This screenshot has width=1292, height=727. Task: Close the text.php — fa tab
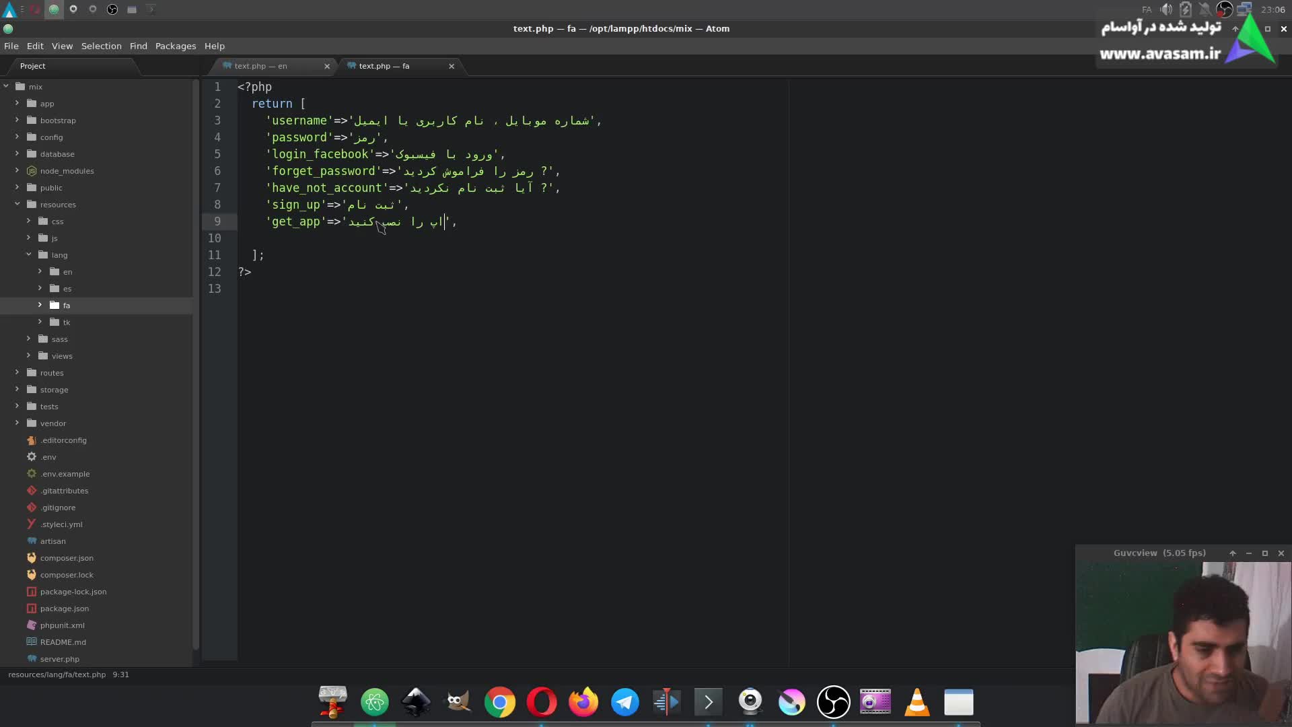point(452,66)
